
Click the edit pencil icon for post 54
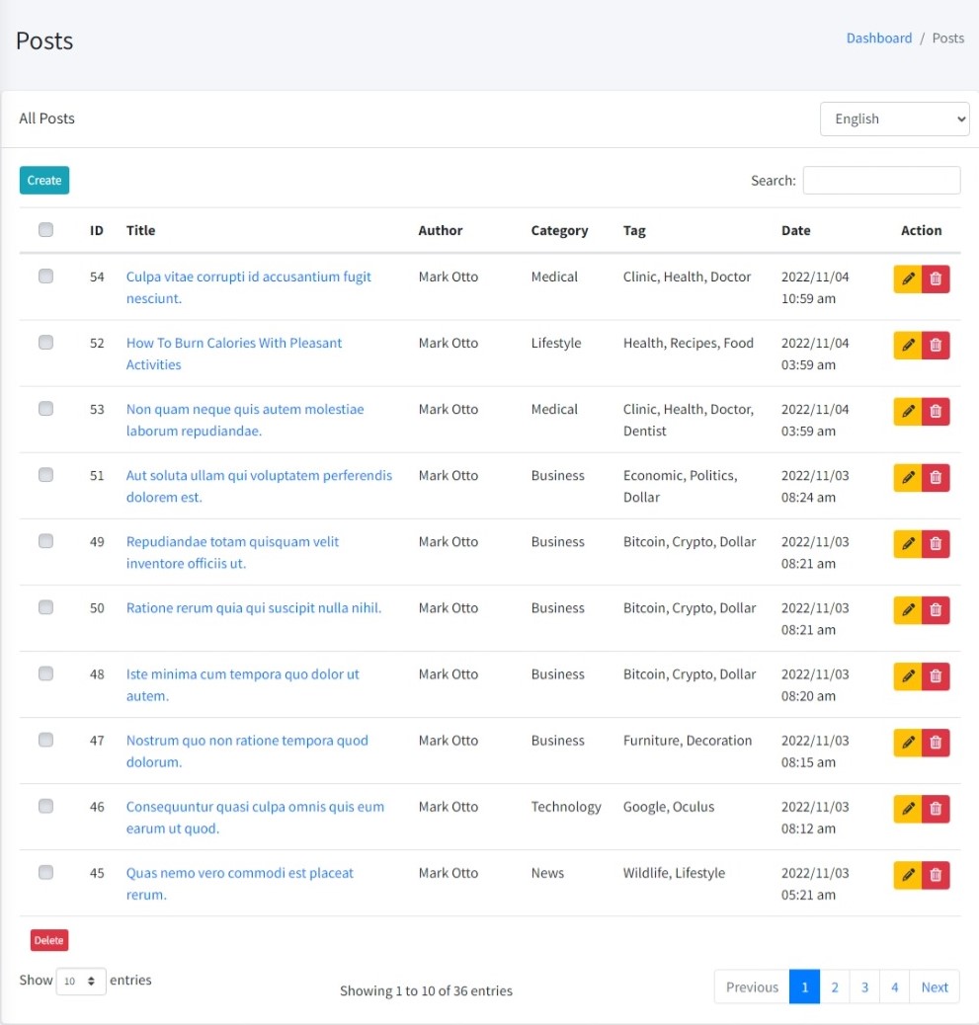[908, 279]
